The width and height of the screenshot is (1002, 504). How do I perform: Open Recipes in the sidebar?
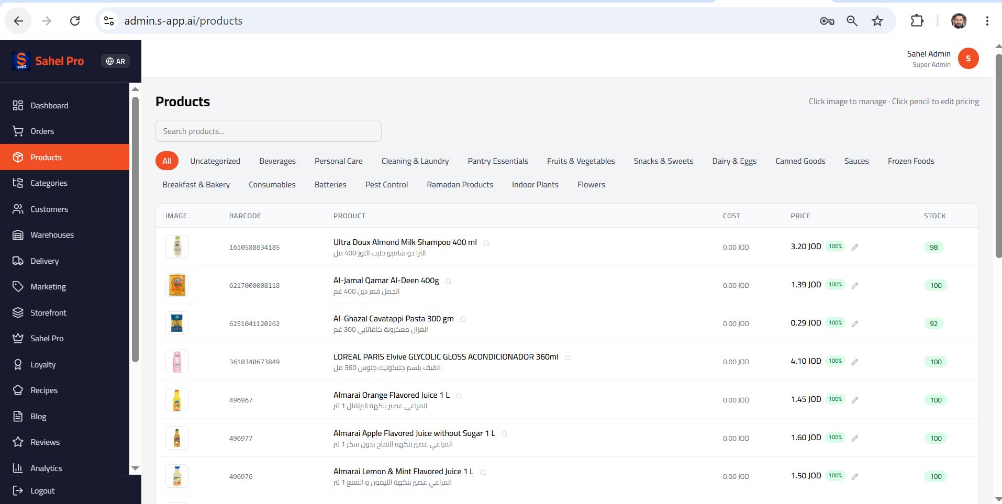click(64, 390)
